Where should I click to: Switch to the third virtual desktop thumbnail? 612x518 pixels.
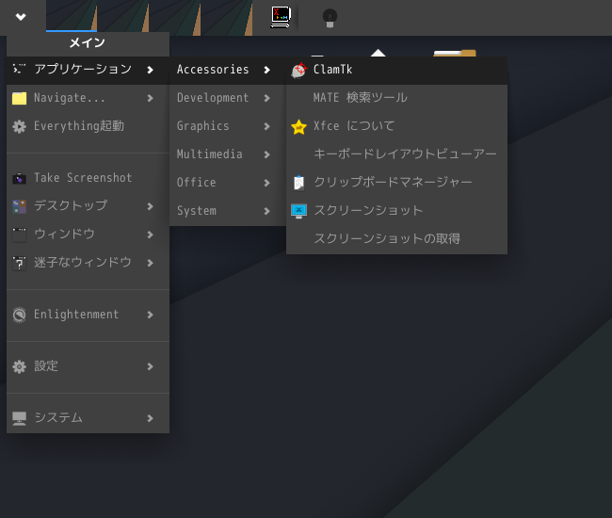(175, 16)
